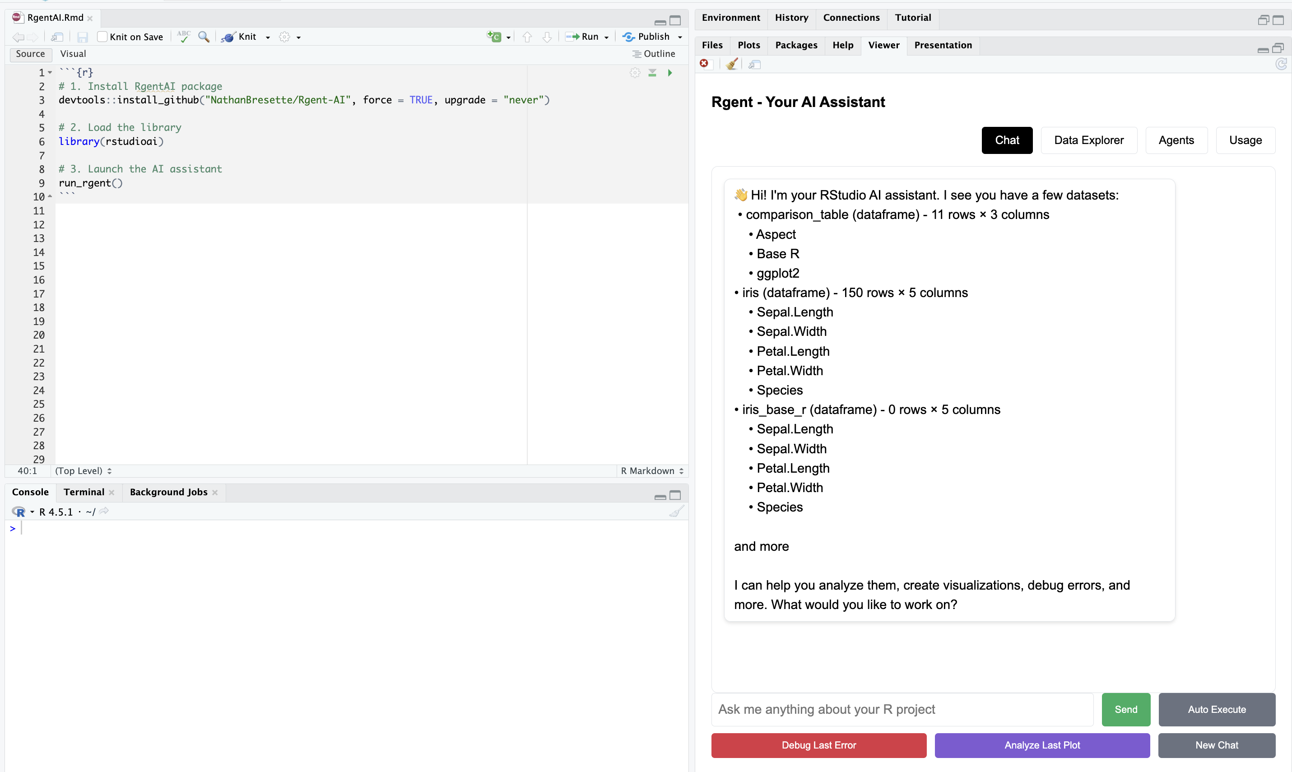Viewport: 1292px width, 772px height.
Task: Open the Viewer content in a new window
Action: click(754, 64)
